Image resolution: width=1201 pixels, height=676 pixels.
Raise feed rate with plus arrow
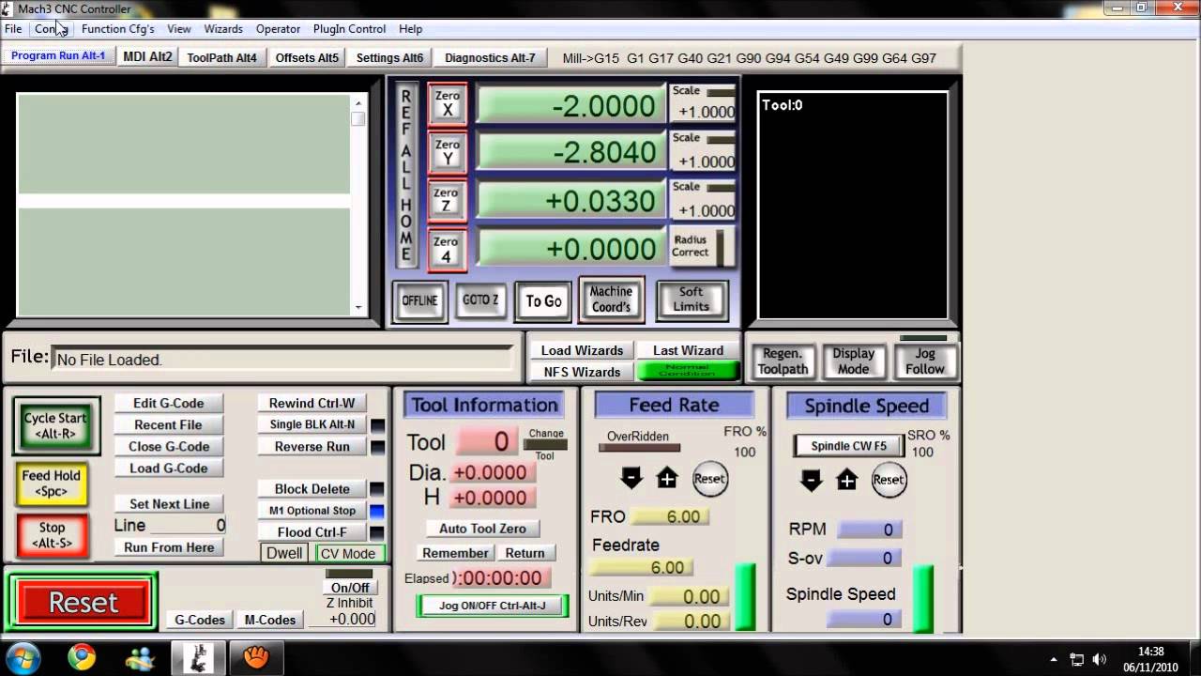(x=667, y=479)
